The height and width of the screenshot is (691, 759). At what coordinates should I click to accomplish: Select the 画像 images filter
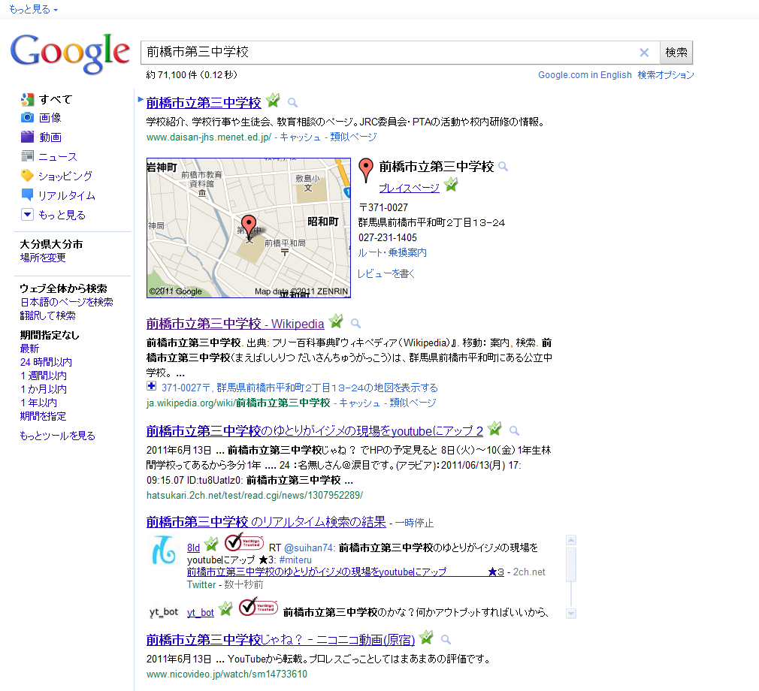(50, 118)
